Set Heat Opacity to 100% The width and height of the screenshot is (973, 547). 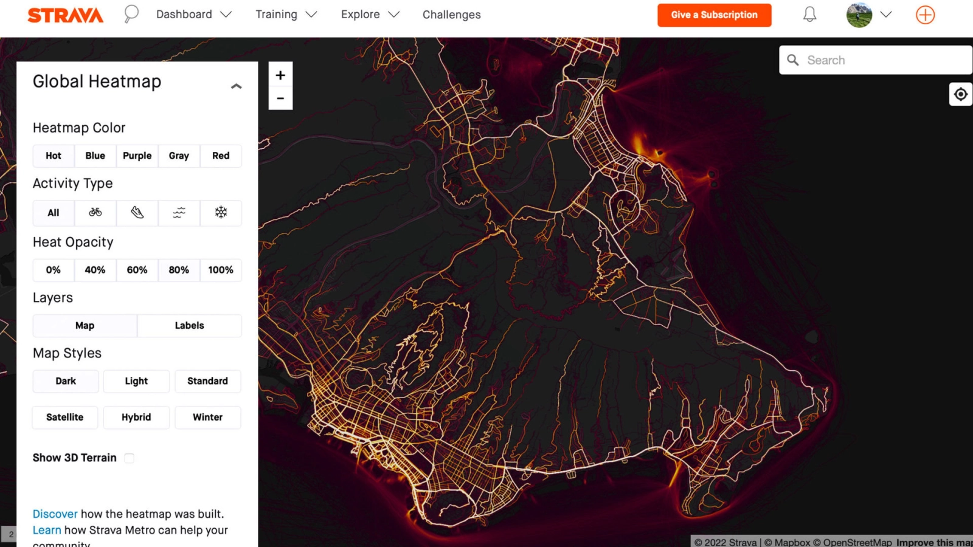click(x=221, y=270)
